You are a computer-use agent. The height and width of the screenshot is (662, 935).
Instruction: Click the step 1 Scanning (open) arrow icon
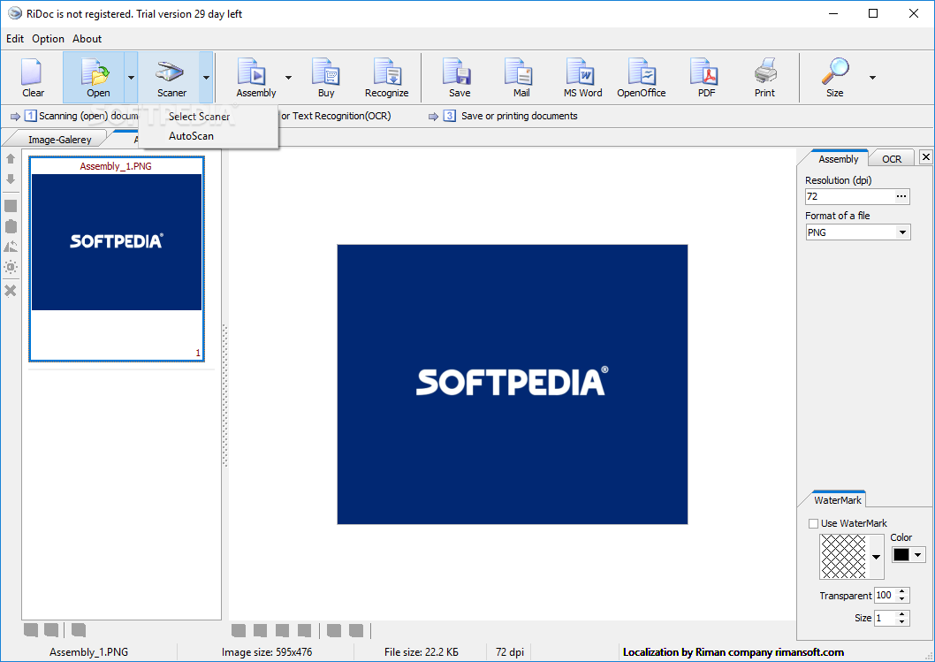pyautogui.click(x=16, y=117)
